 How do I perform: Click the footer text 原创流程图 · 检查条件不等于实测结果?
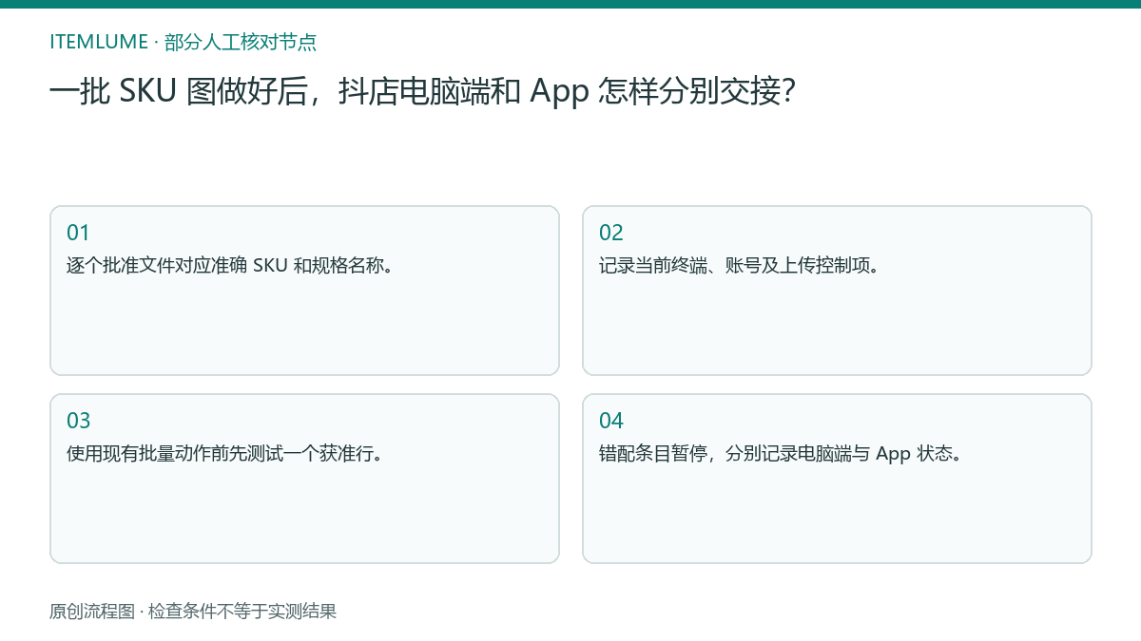(x=193, y=612)
